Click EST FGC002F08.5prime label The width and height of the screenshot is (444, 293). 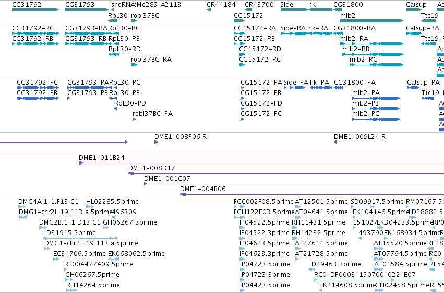coord(263,202)
